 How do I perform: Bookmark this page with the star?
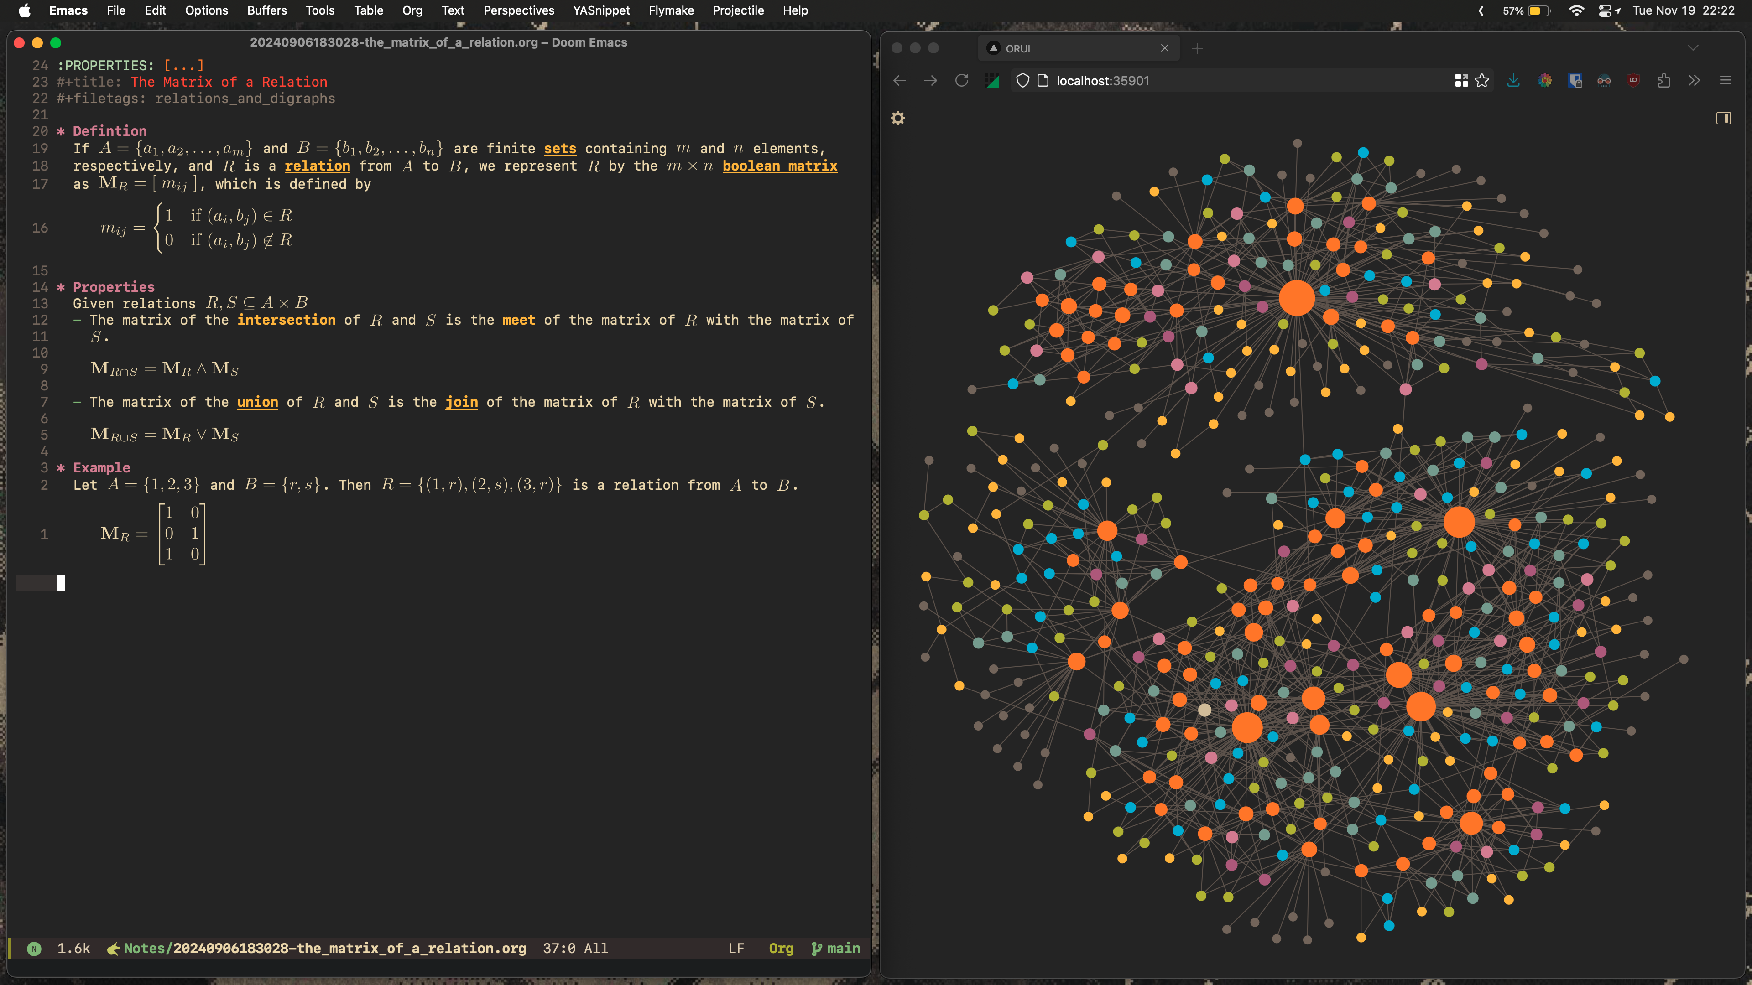click(1482, 81)
